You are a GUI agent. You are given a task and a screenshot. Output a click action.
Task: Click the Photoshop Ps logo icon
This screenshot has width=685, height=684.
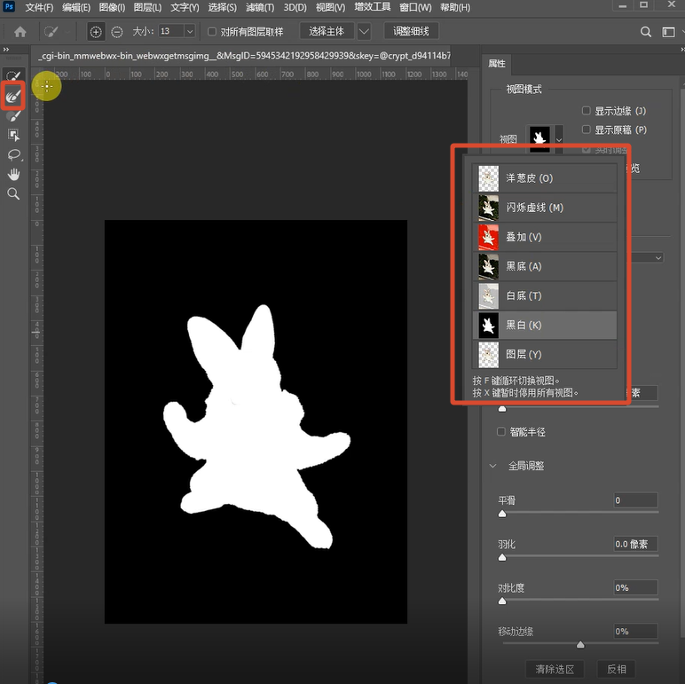(x=8, y=6)
